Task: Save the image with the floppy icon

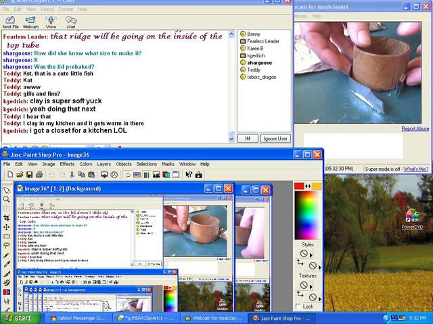Action: pyautogui.click(x=29, y=175)
